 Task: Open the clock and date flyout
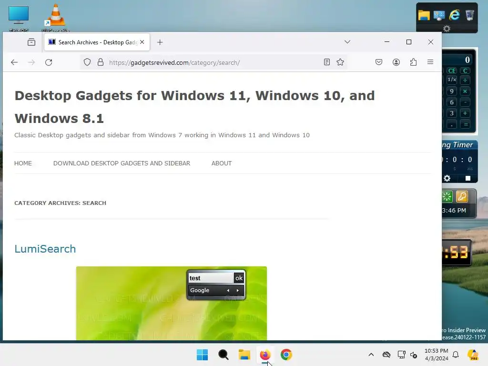(x=437, y=355)
